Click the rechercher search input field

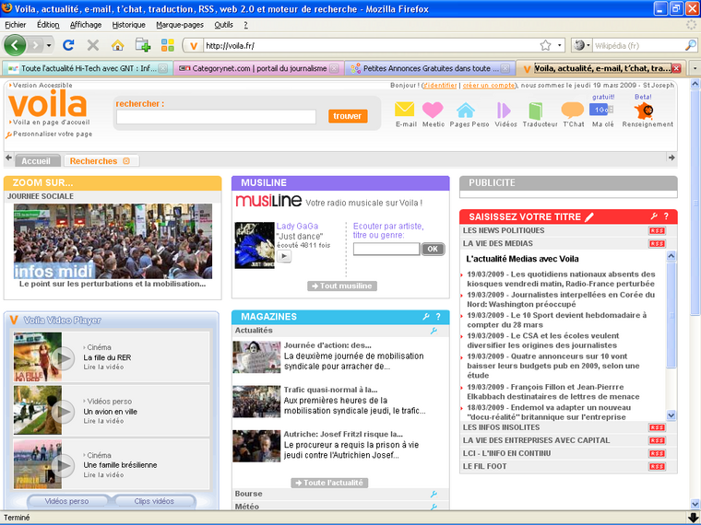[217, 117]
